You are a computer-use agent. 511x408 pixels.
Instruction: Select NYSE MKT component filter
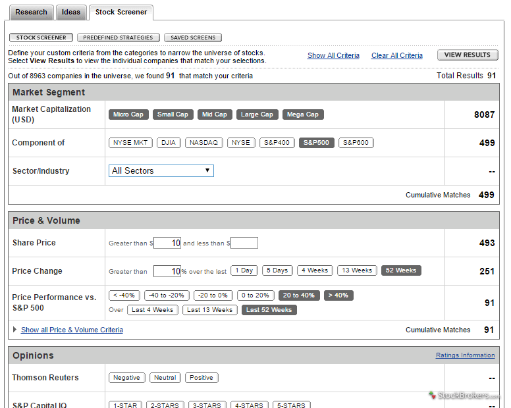(x=130, y=143)
